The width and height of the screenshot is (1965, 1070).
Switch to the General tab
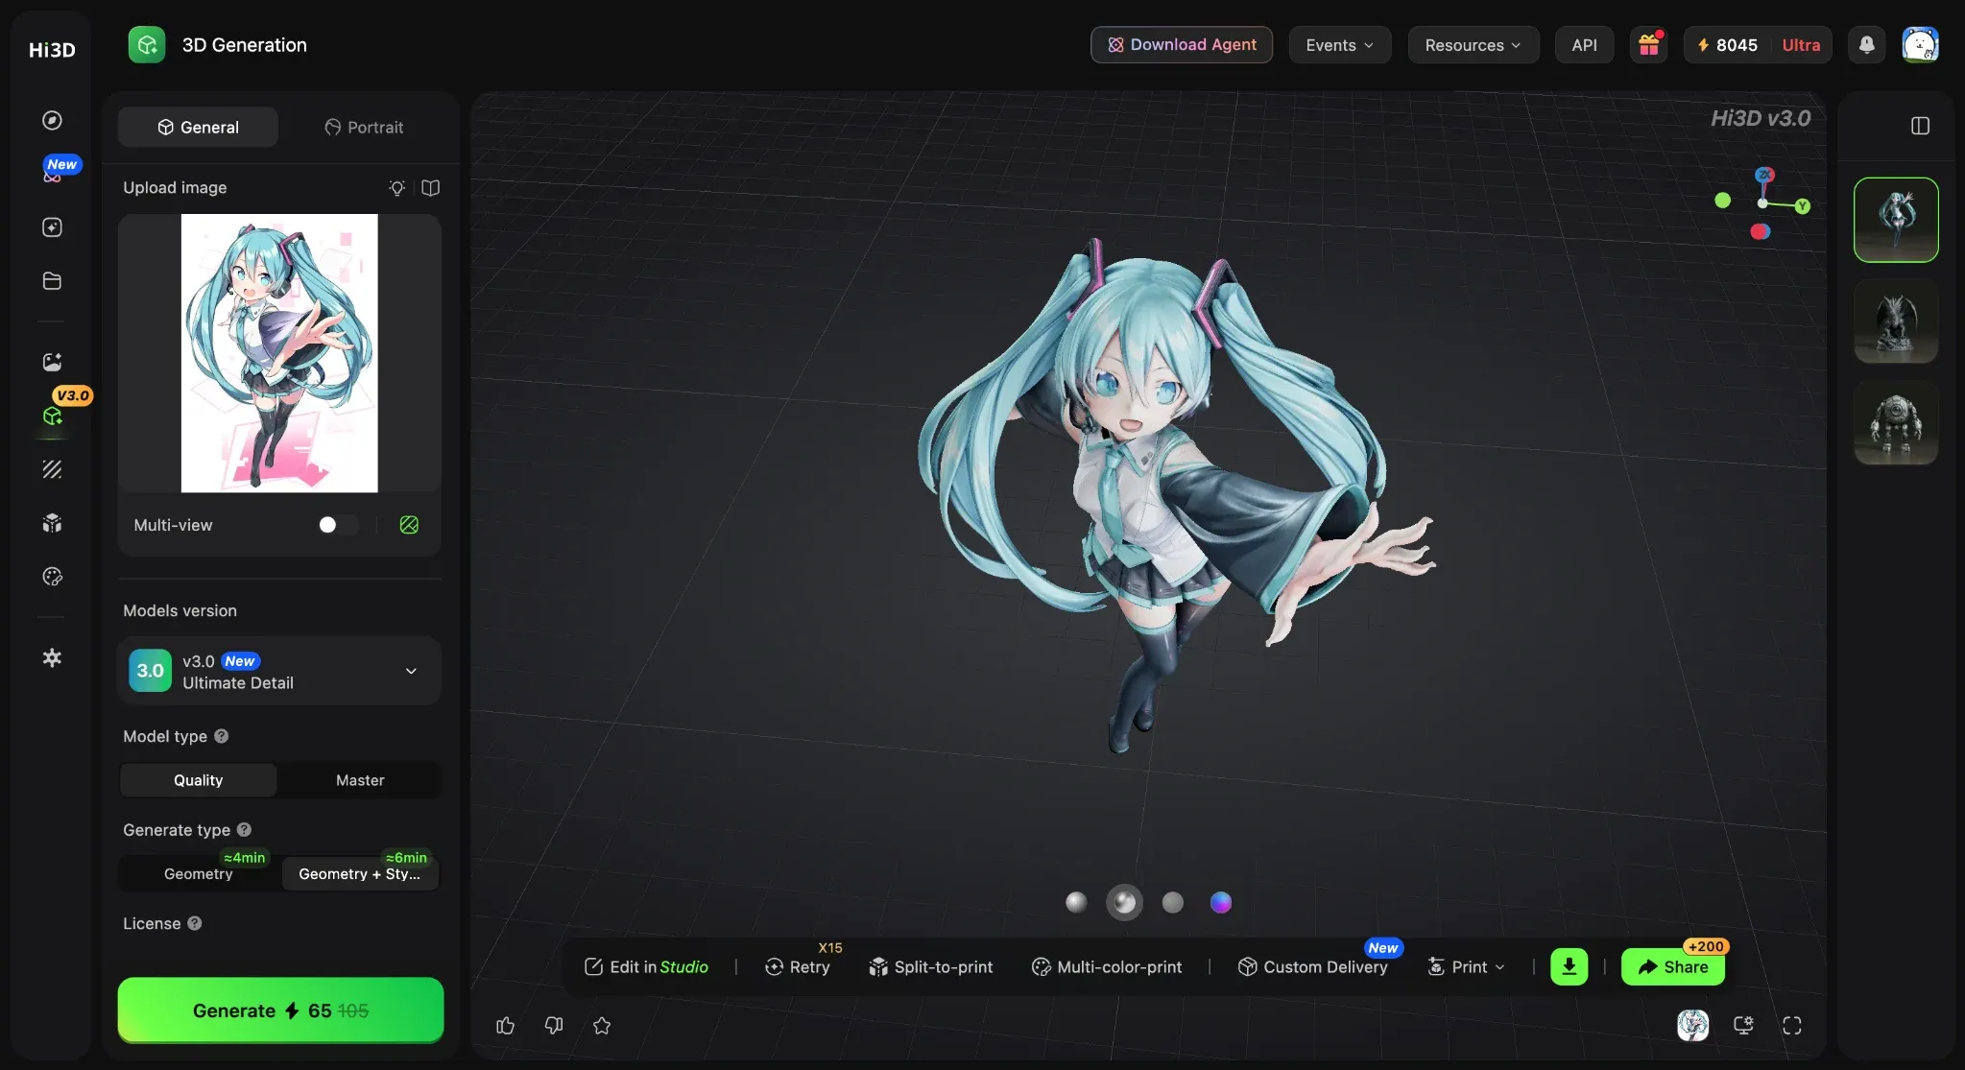tap(198, 127)
